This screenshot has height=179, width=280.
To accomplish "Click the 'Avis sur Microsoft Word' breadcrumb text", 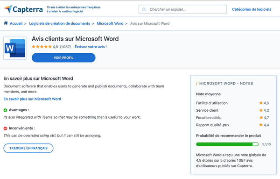I will (x=150, y=23).
